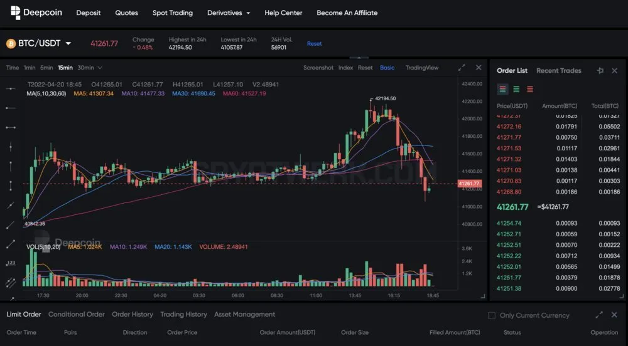Switch to Recent Trades tab
Viewport: 628px width, 346px height.
pos(559,71)
